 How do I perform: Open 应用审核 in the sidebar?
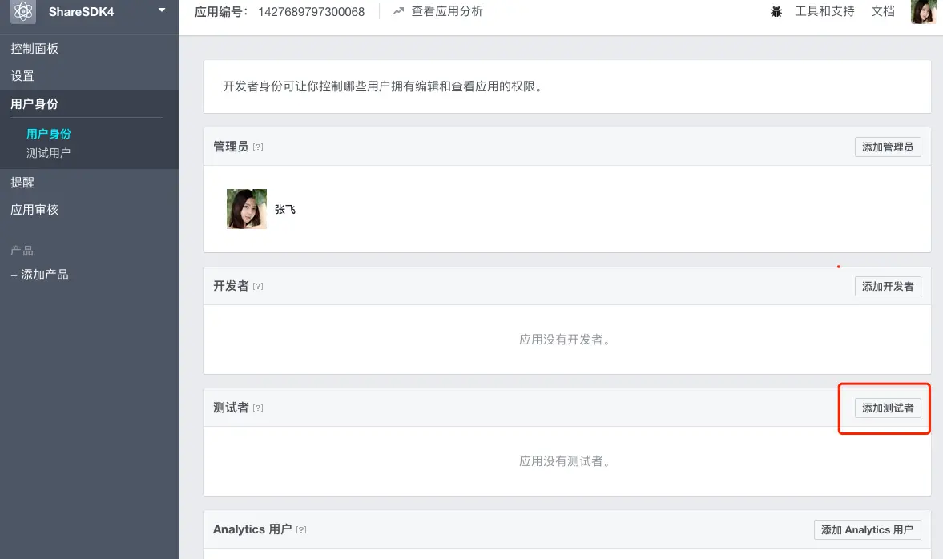coord(34,210)
